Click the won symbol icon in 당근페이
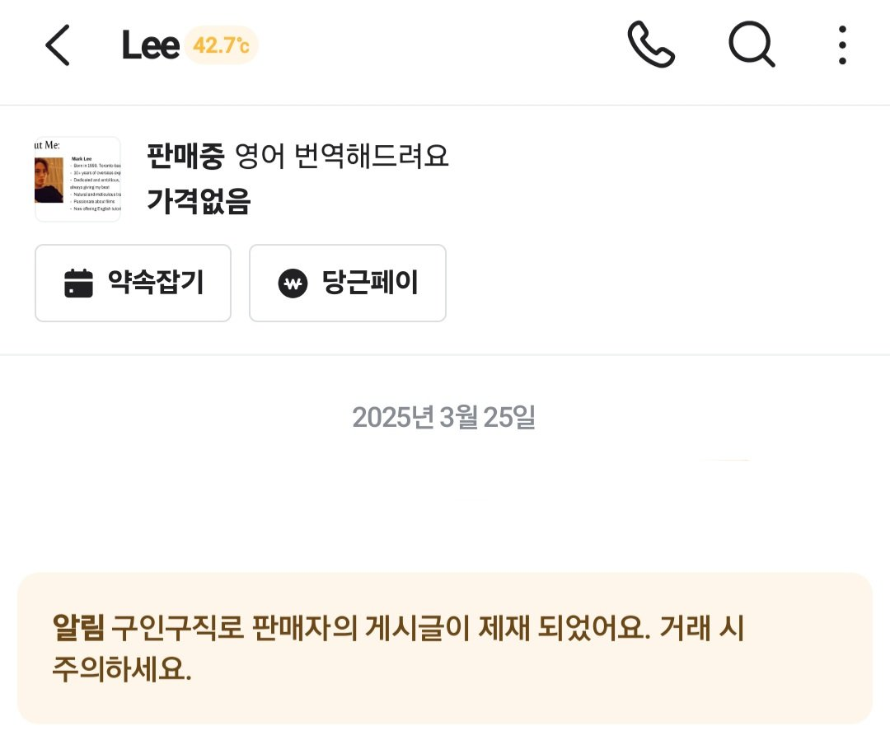890x745 pixels. coord(293,283)
